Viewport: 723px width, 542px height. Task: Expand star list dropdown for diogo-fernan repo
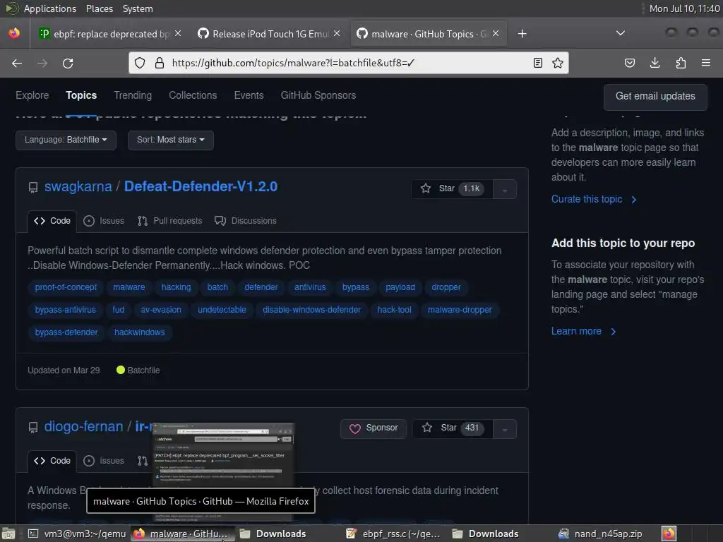point(504,429)
